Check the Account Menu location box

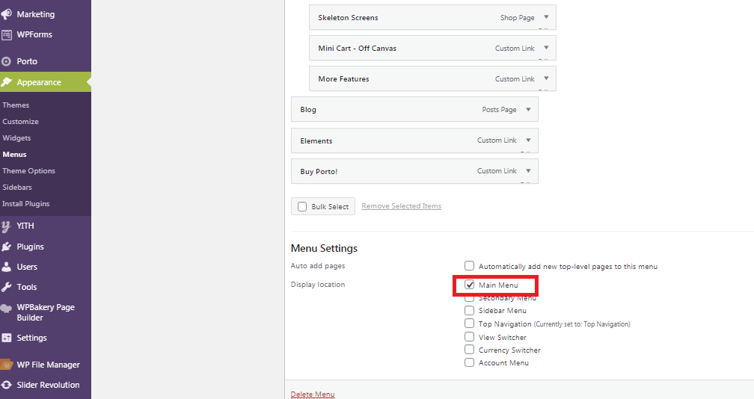click(x=469, y=362)
